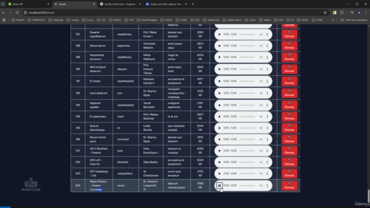This screenshot has width=370, height=208.
Task: Show hidden bookmarks overflow chevron
Action: [333, 20]
